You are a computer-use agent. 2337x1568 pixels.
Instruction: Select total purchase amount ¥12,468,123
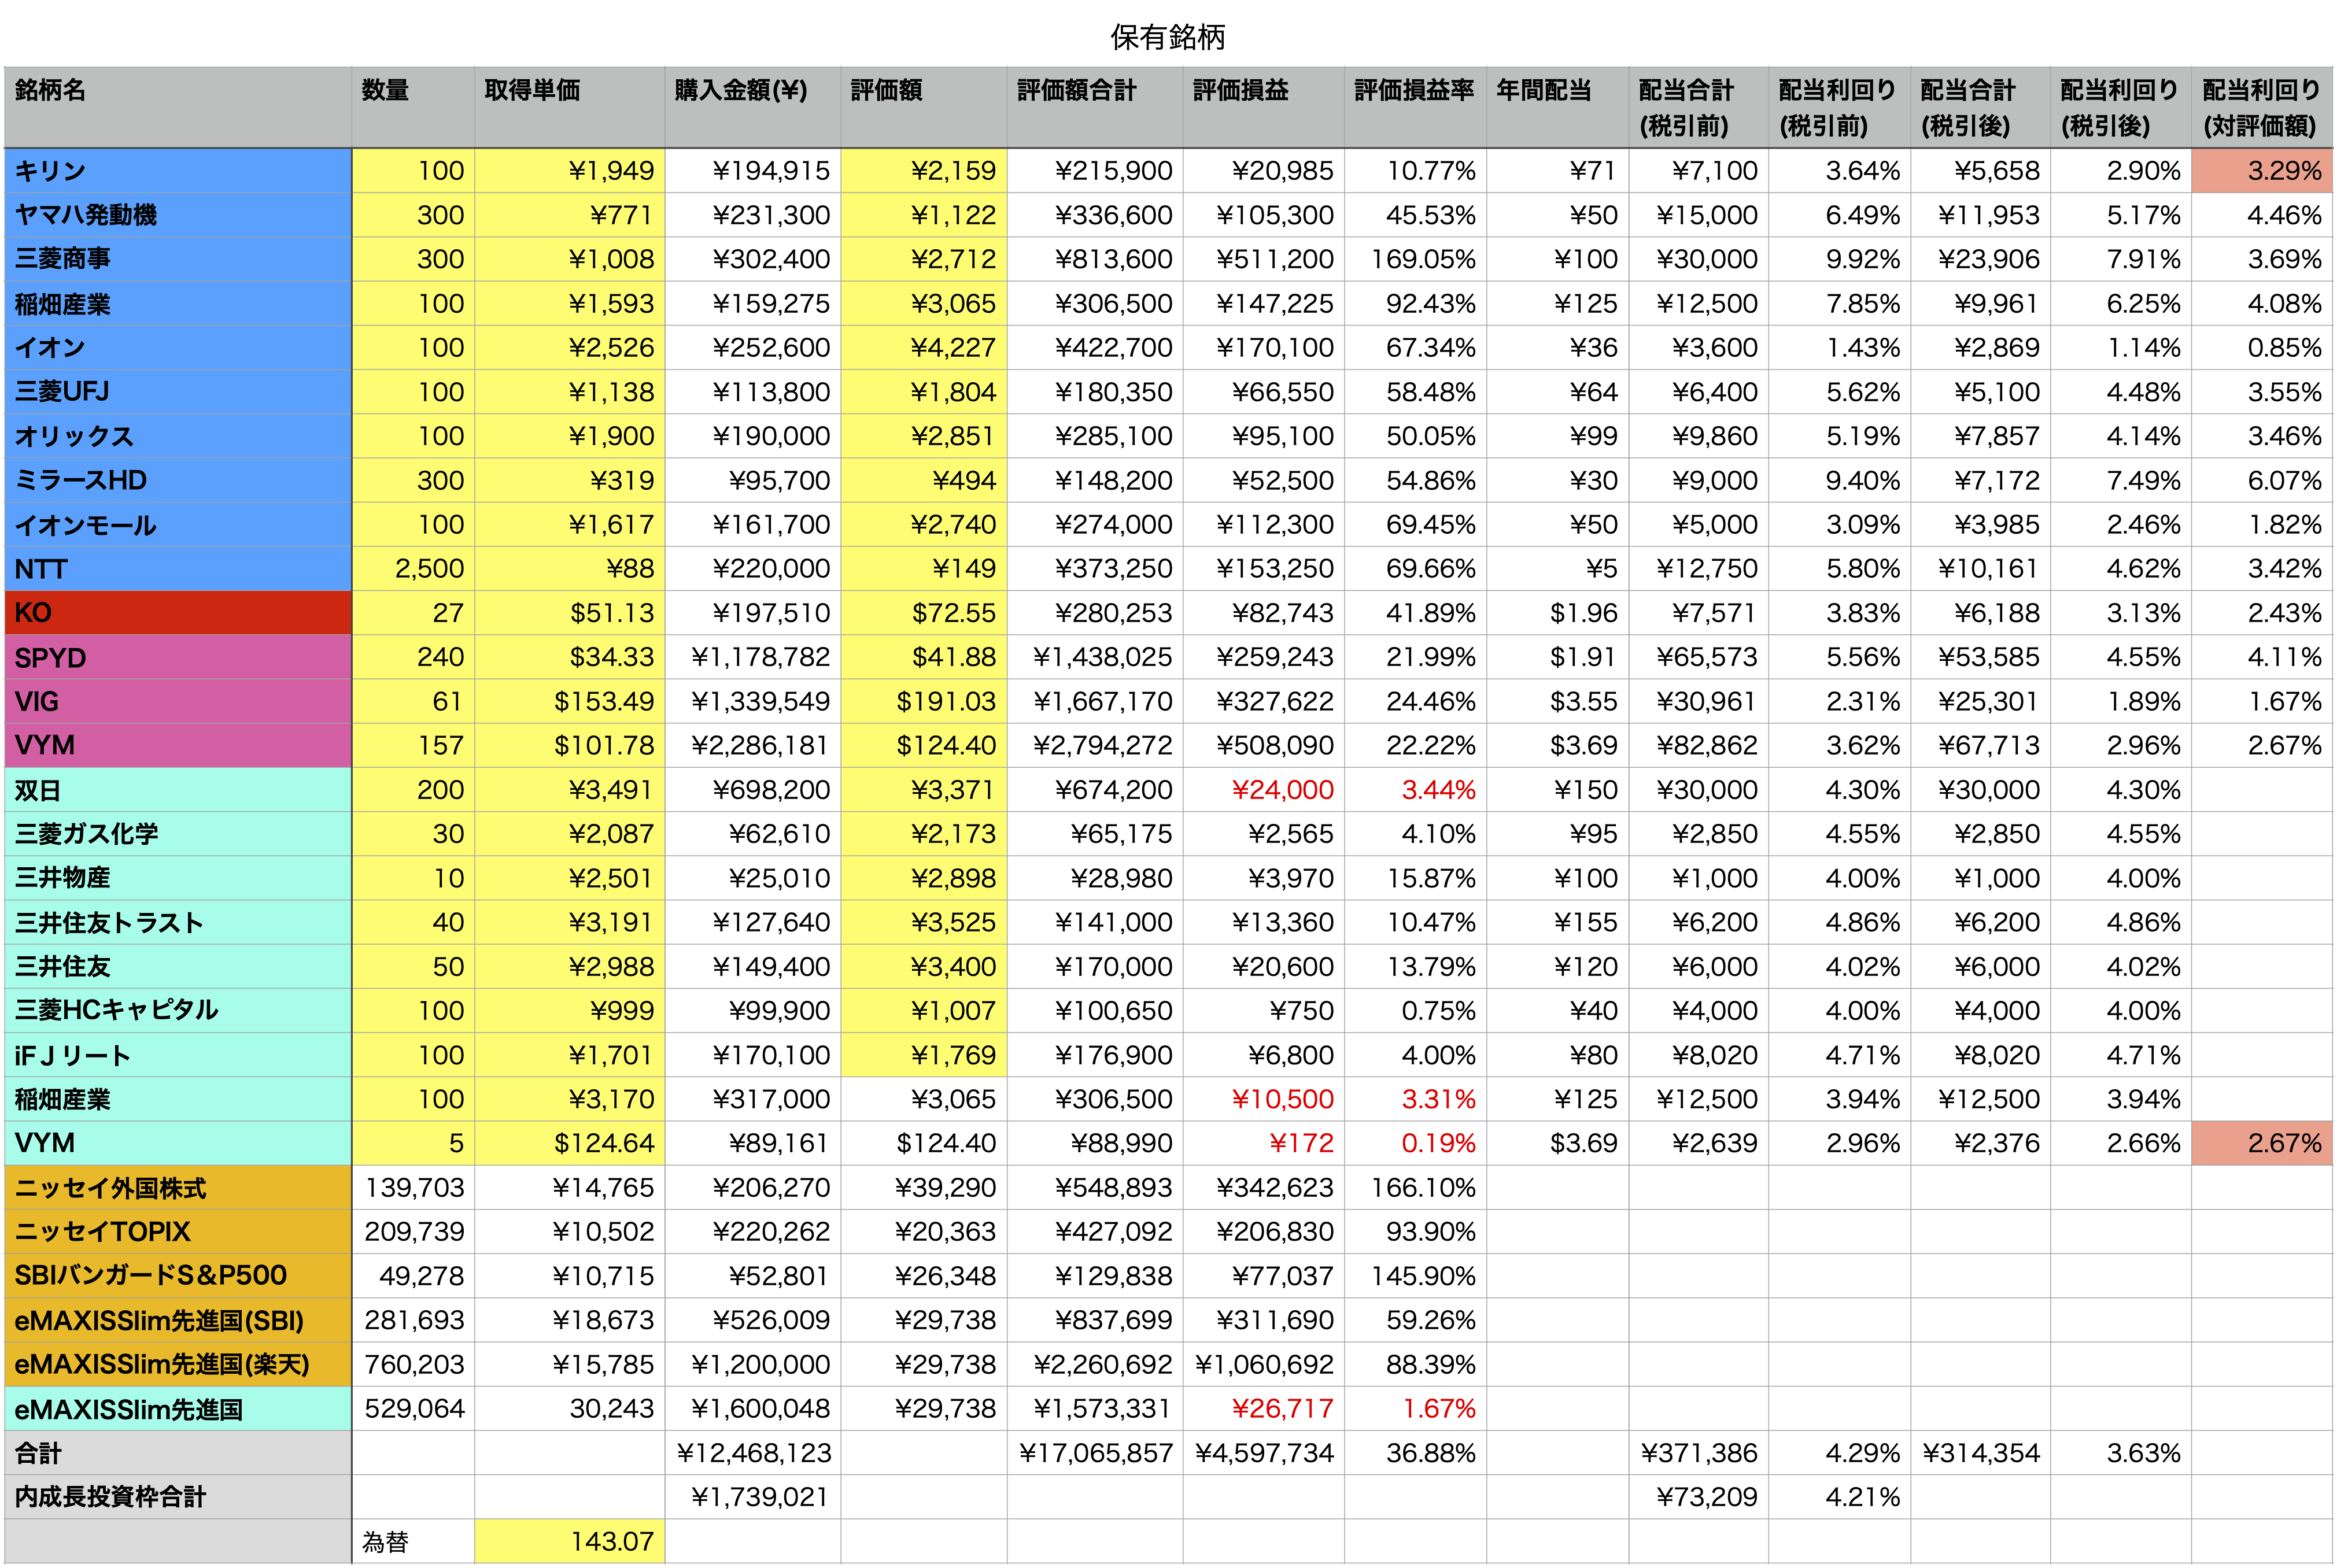[752, 1452]
